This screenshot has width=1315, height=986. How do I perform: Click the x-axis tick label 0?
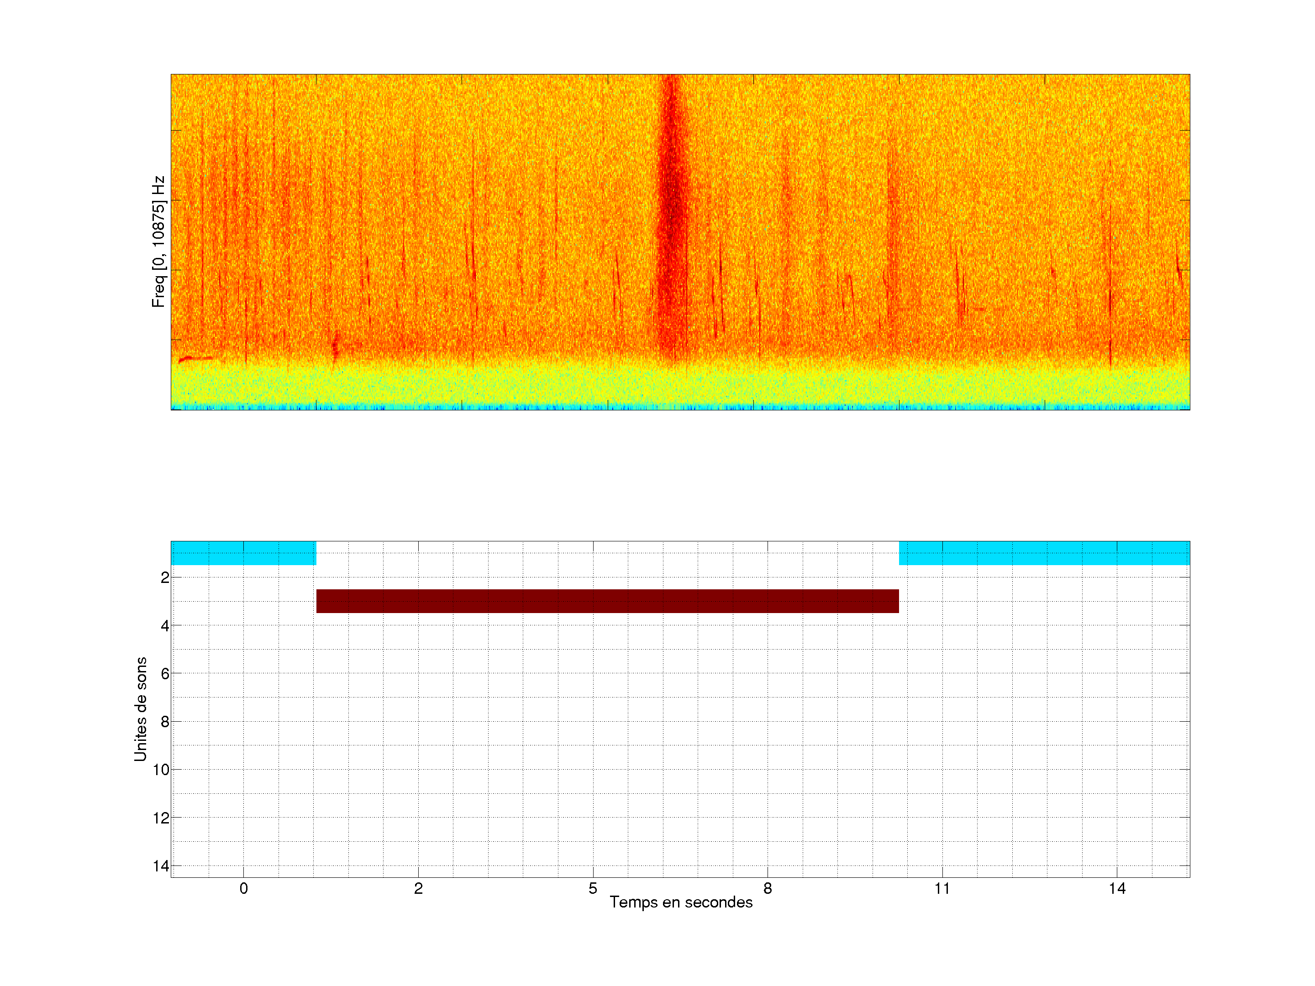[243, 888]
